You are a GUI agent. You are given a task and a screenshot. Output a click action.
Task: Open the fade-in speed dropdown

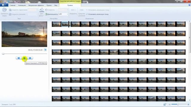37,10
